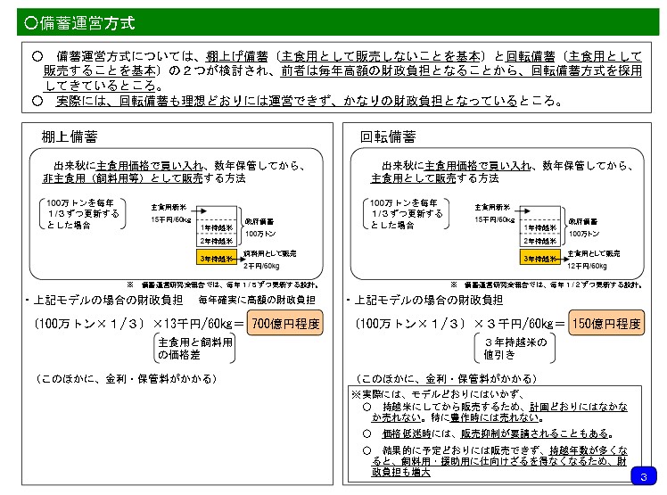Screen dimensions: 667x495
Task: Click 出来秋に主食用価格で買い入れ text in 棚上備蓄
Action: (128, 166)
